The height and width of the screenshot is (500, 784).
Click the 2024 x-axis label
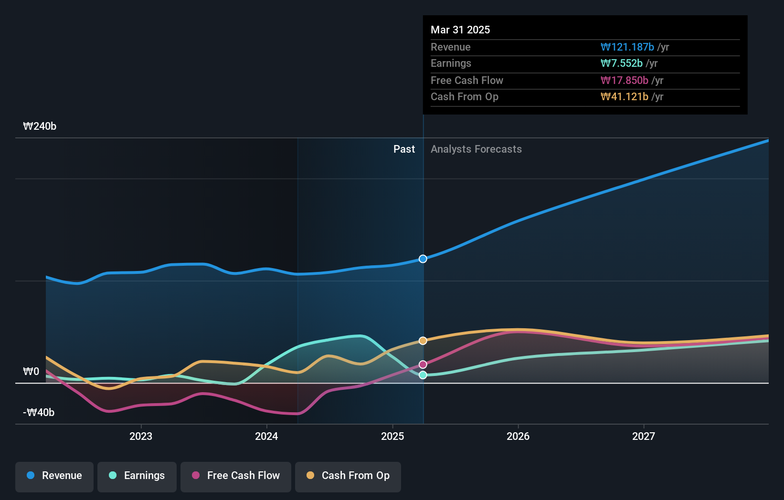click(x=266, y=436)
